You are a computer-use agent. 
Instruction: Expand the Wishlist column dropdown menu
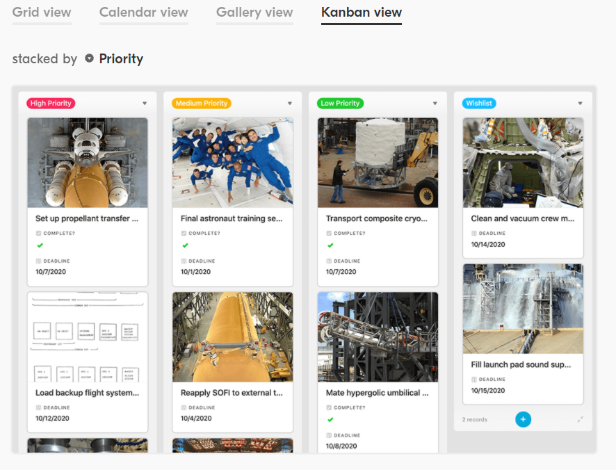(x=581, y=104)
